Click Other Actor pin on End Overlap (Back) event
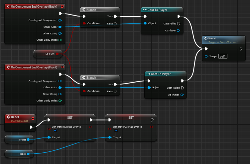The width and height of the screenshot is (250, 164). (x=60, y=27)
